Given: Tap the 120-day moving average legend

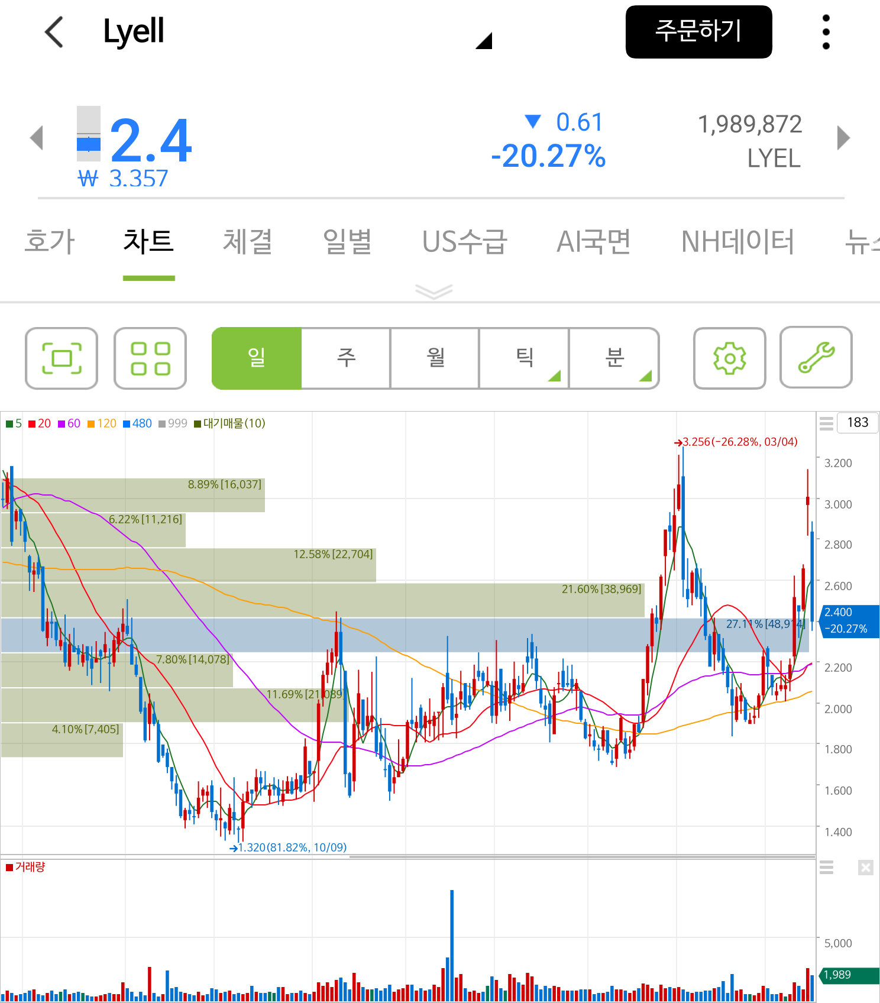Looking at the screenshot, I should tap(102, 423).
